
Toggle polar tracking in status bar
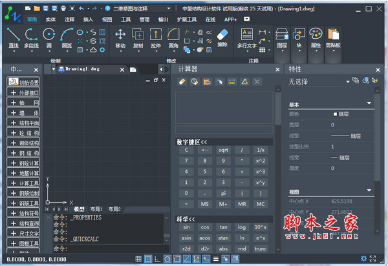pos(167,259)
